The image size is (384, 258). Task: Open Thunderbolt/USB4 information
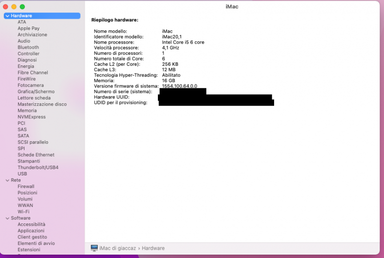[x=38, y=168]
